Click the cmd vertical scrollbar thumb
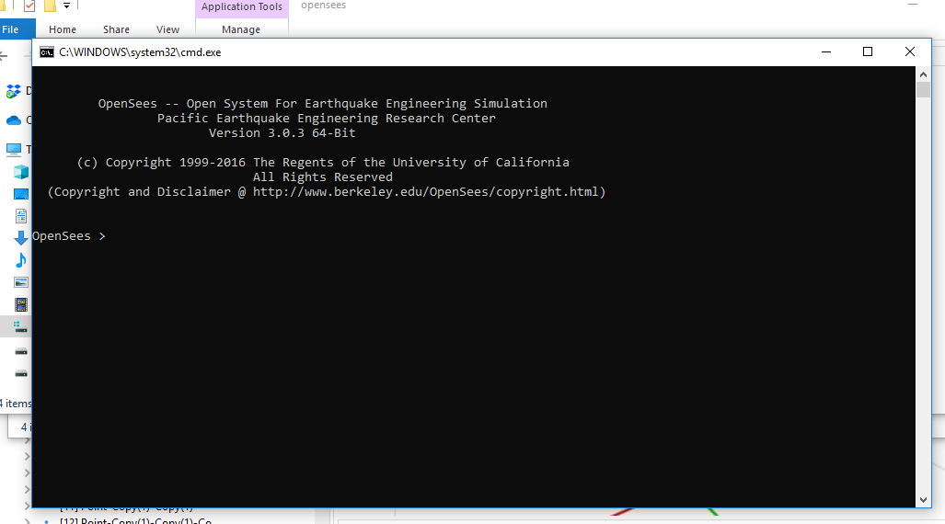 click(x=923, y=90)
